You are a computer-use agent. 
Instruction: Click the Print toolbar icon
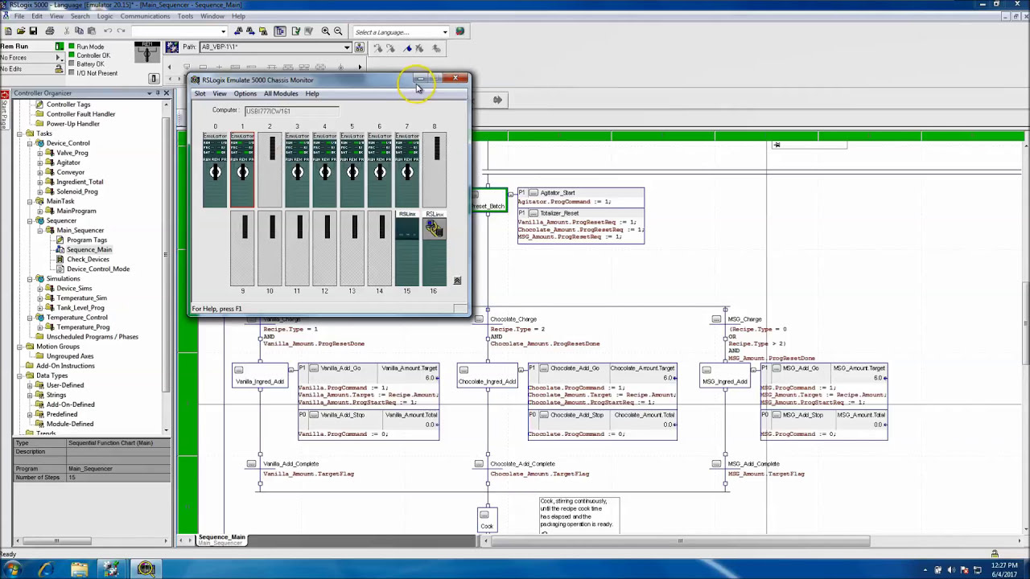tap(50, 31)
